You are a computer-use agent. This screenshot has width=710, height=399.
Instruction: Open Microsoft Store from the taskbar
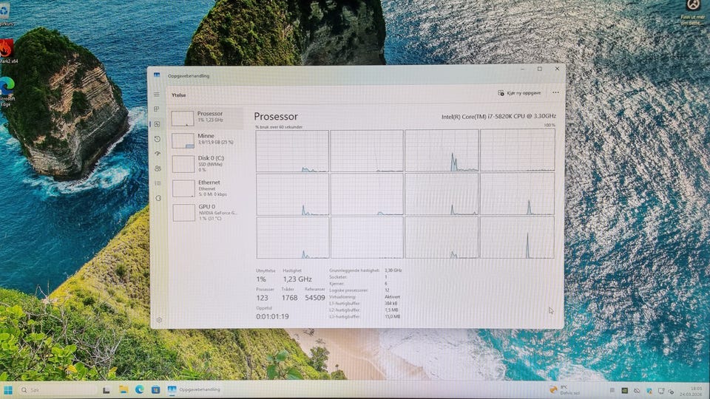click(x=156, y=389)
